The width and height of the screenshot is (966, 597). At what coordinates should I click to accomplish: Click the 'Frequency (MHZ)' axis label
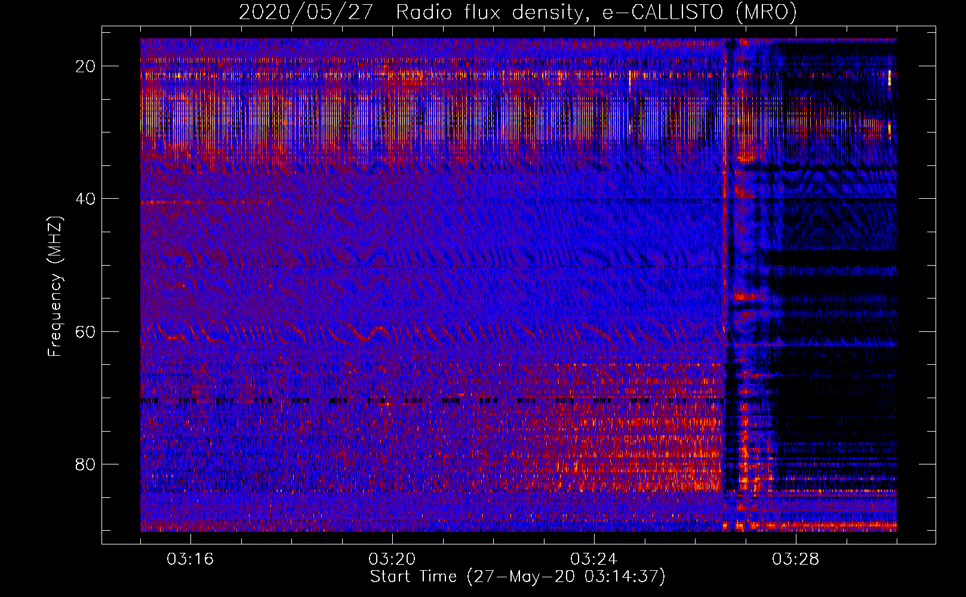click(x=55, y=287)
